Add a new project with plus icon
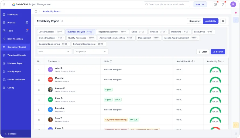Screen dimensions: 240x138 (x=27, y=23)
